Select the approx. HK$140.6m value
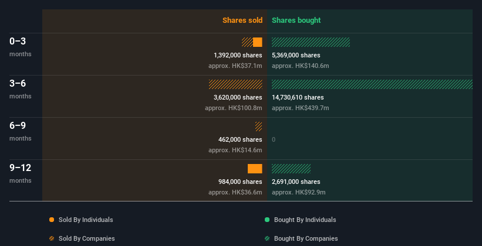Image resolution: width=482 pixels, height=246 pixels. 301,66
